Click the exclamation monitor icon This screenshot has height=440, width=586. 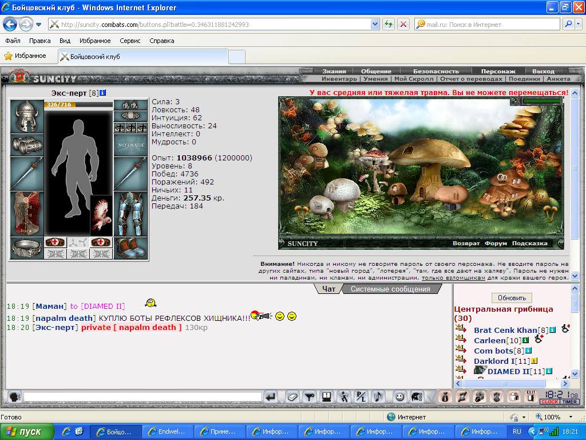327,396
